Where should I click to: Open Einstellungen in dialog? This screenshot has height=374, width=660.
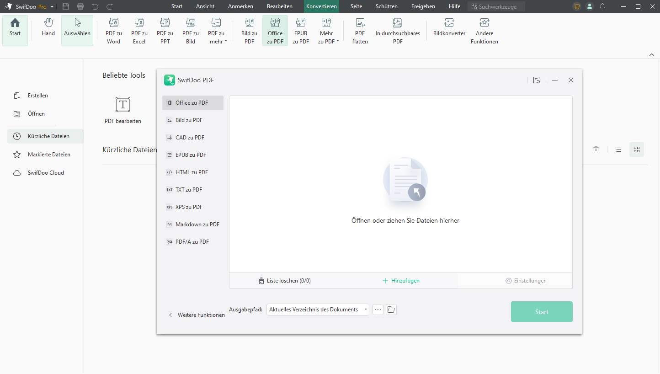tap(526, 281)
